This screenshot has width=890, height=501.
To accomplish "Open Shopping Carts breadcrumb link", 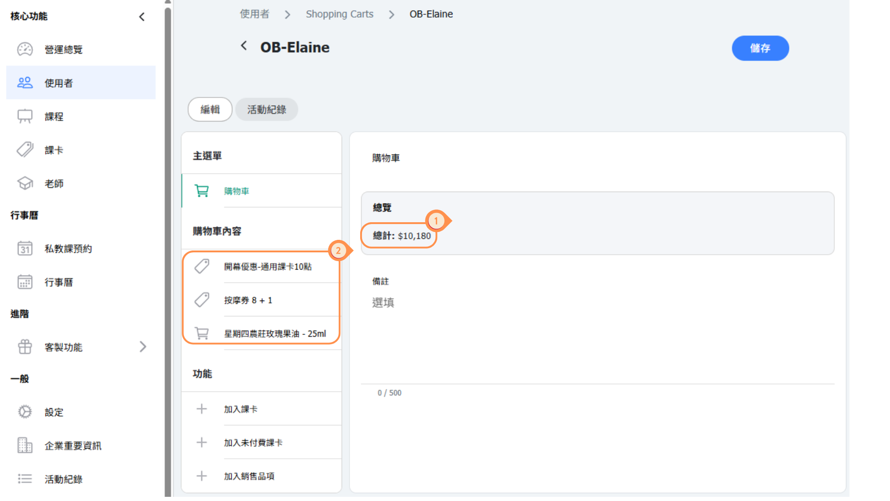I will tap(339, 14).
